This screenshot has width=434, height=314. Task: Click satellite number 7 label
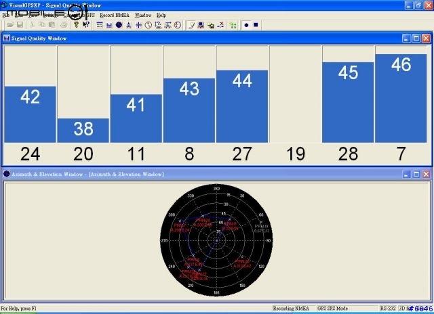tap(401, 154)
